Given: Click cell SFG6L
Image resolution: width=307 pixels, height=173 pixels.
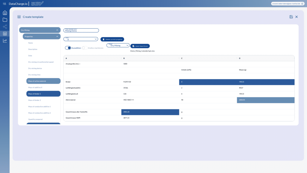Looking at the screenshot, I should coord(150,88).
